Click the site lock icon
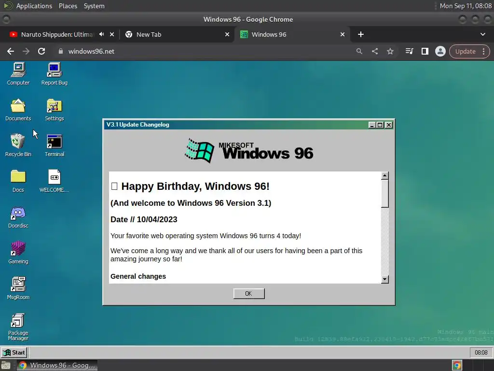 point(61,51)
